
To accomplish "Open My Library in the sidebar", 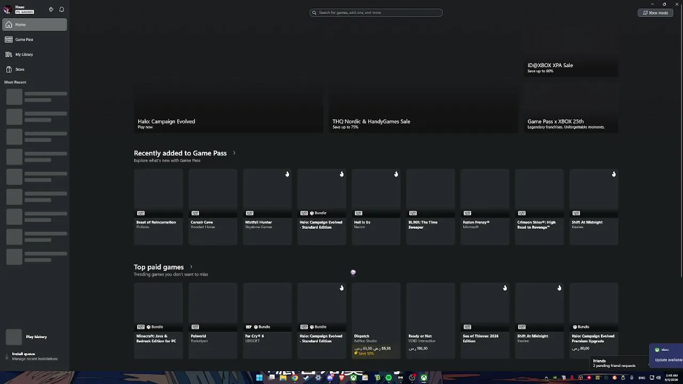I will [x=35, y=54].
